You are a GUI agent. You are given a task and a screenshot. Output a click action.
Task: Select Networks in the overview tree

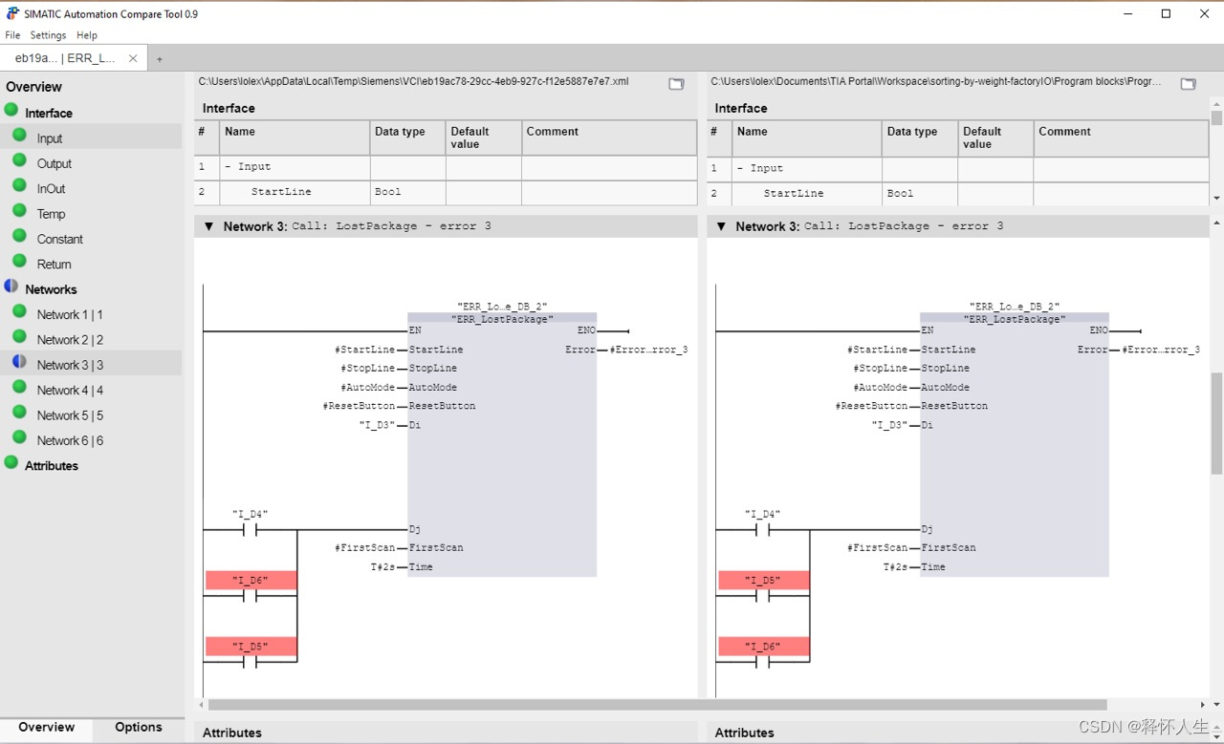click(51, 289)
